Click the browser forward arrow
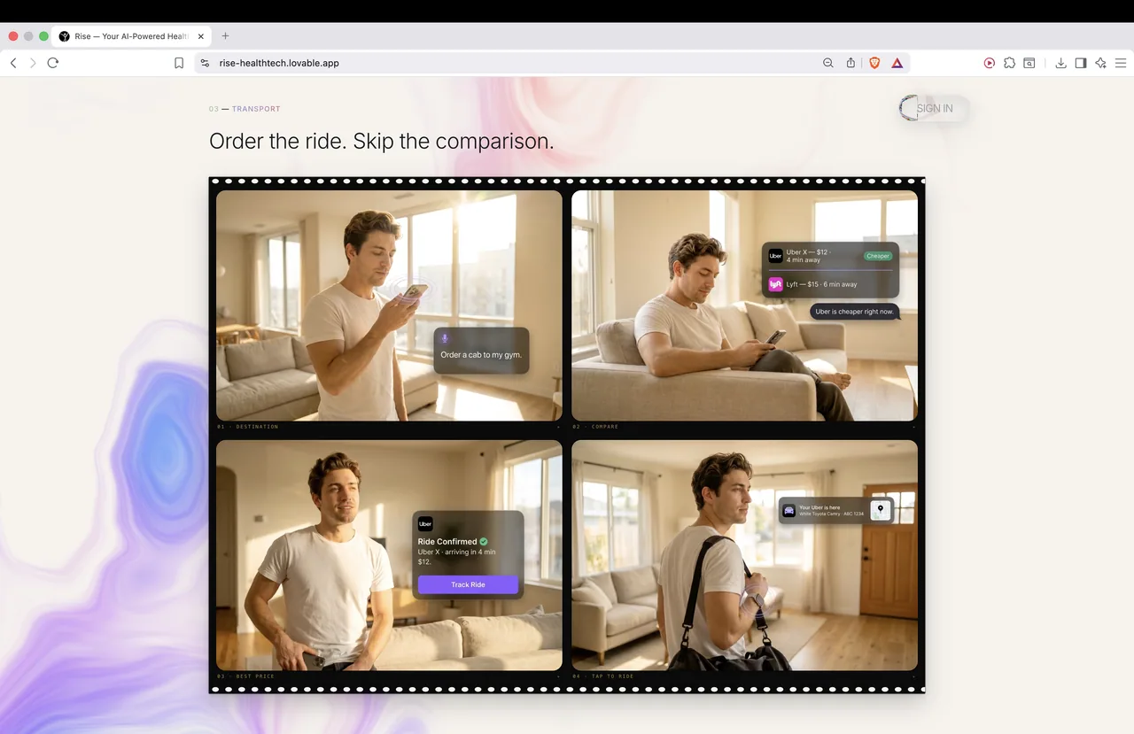Image resolution: width=1134 pixels, height=734 pixels. (x=33, y=63)
